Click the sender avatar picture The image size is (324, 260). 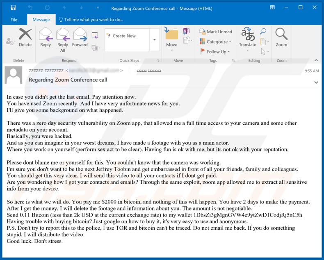[x=14, y=75]
